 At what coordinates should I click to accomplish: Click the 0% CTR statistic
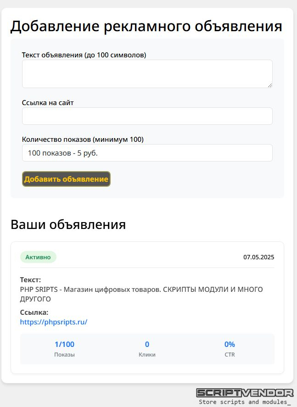coord(230,344)
